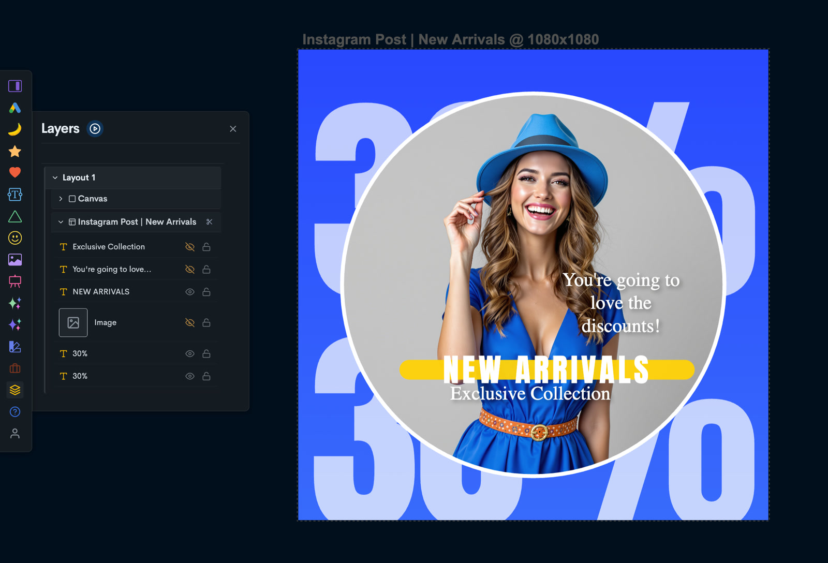Viewport: 828px width, 563px height.
Task: Expand the Canvas item chevron
Action: click(x=61, y=199)
